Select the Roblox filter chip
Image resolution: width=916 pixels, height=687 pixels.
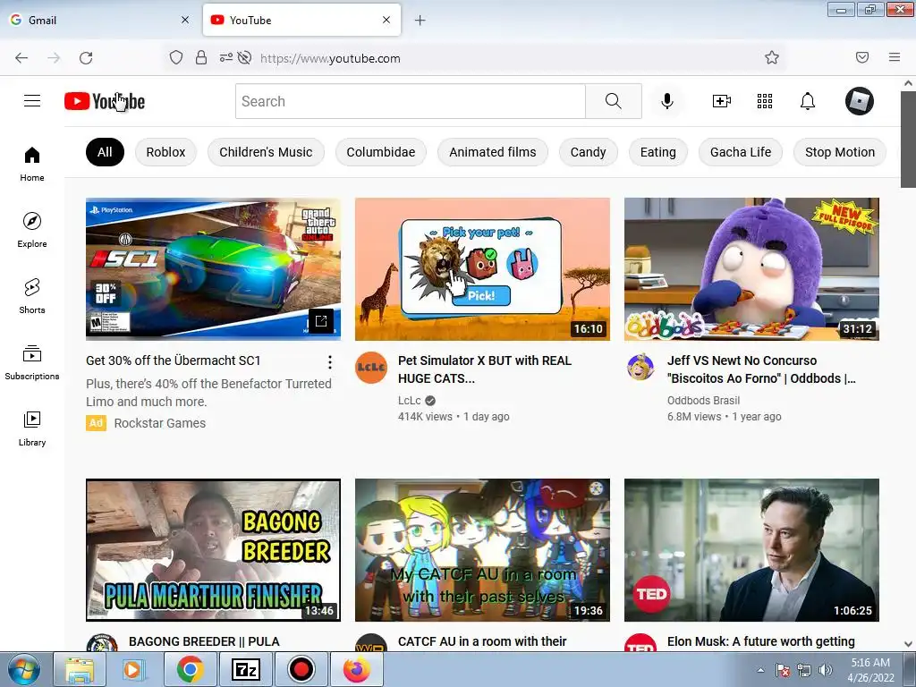click(165, 152)
